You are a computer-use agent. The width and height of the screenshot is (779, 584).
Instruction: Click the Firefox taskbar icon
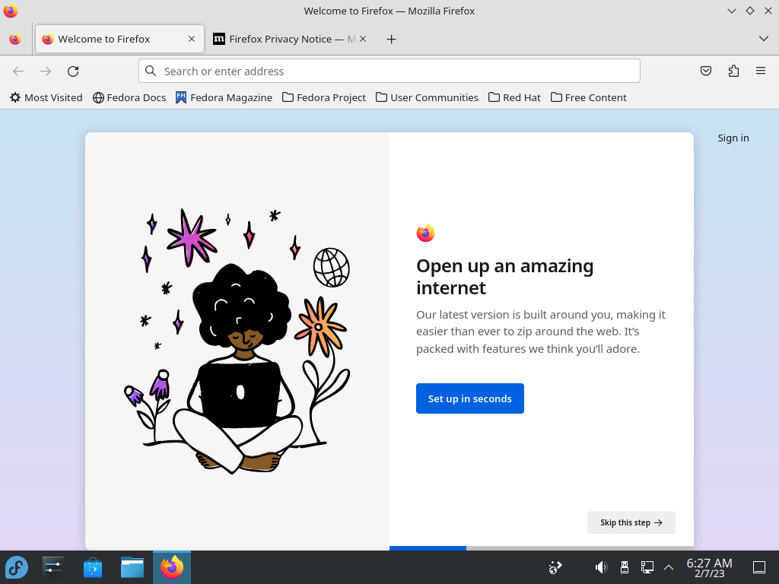tap(172, 567)
